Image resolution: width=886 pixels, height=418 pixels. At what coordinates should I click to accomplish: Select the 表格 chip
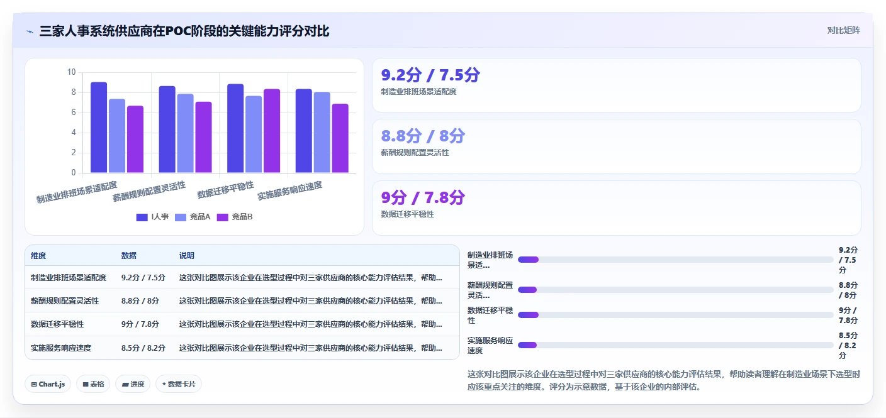coord(93,384)
